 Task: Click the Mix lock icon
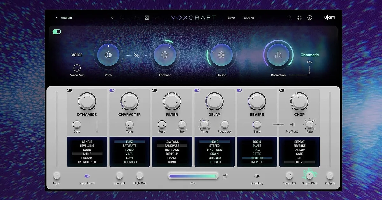coord(225,176)
